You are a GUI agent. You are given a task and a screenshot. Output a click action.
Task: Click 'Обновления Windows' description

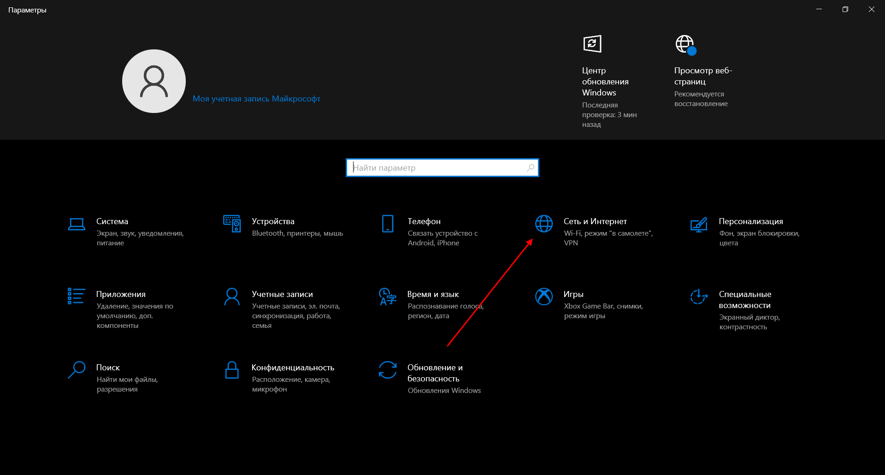click(444, 391)
